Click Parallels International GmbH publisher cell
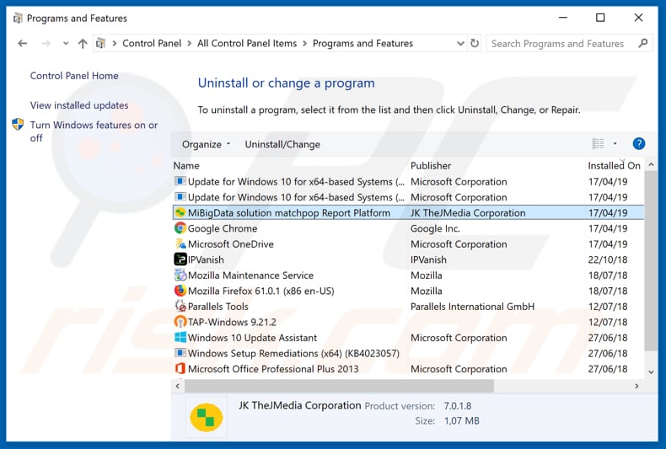666x449 pixels. click(x=472, y=307)
